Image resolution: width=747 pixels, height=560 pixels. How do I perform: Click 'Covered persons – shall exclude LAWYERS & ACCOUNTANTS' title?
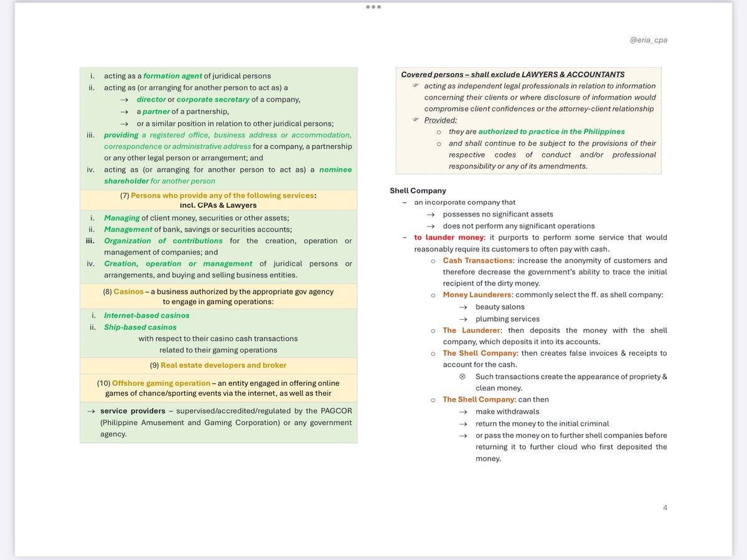click(x=512, y=75)
